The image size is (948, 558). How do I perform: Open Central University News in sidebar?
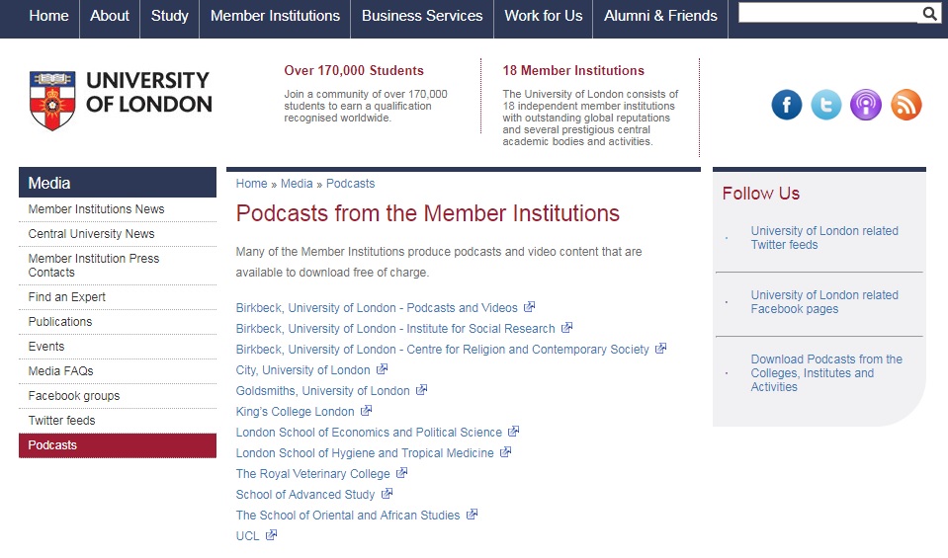[91, 234]
